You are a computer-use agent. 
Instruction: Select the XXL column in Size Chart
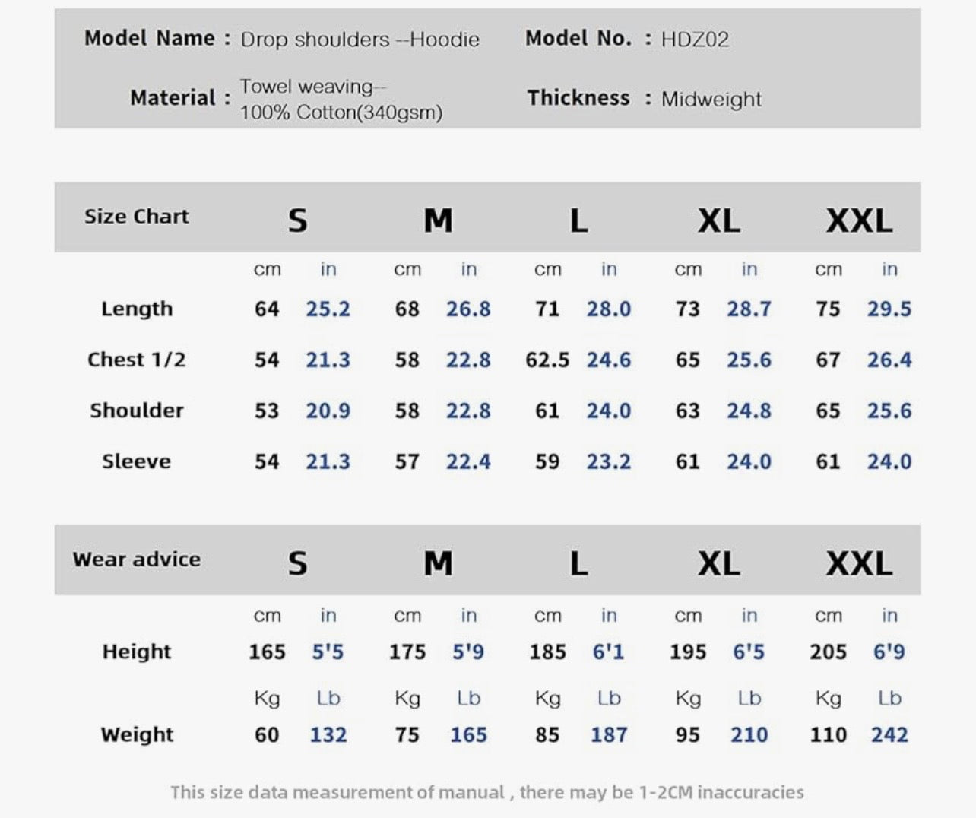(x=859, y=220)
